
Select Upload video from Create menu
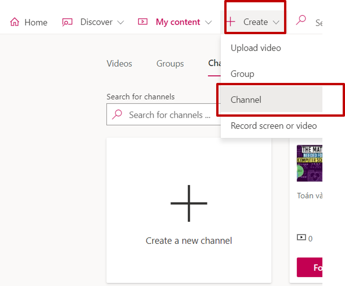[256, 48]
